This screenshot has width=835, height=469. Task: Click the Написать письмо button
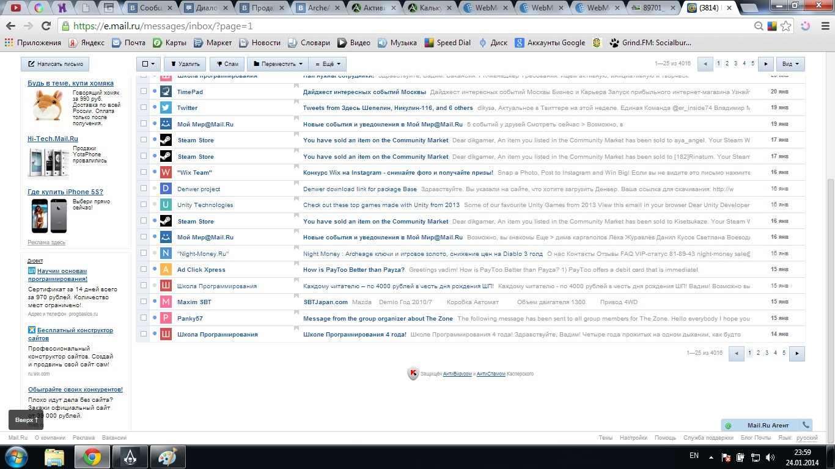[x=55, y=64]
